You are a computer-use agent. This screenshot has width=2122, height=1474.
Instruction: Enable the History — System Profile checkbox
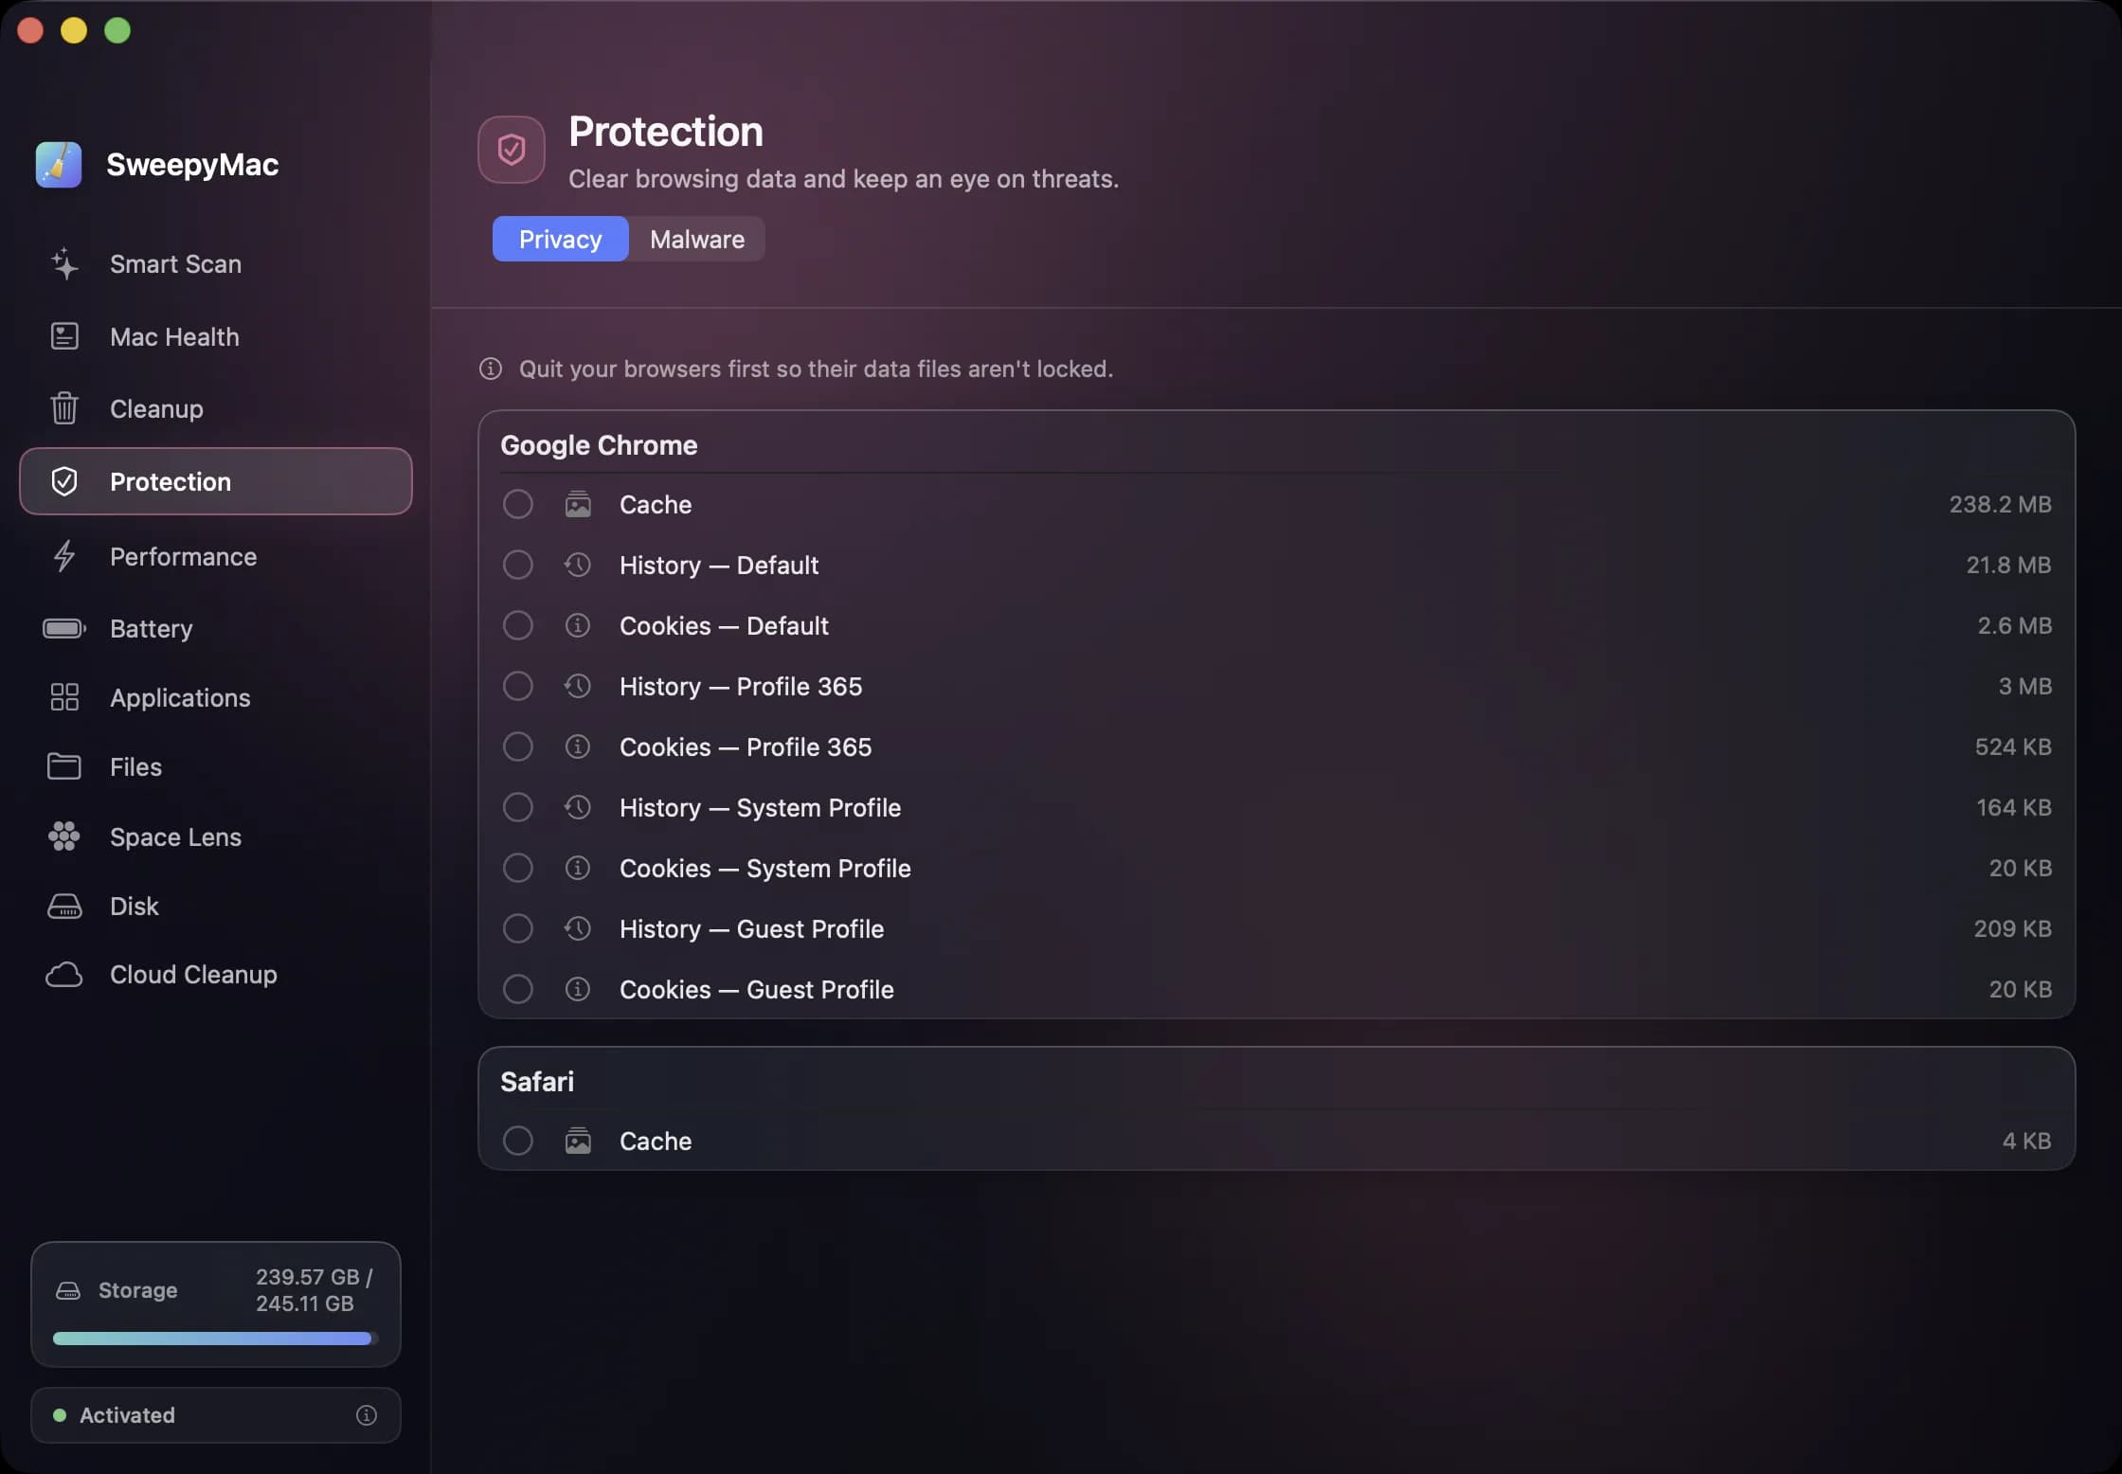point(517,808)
